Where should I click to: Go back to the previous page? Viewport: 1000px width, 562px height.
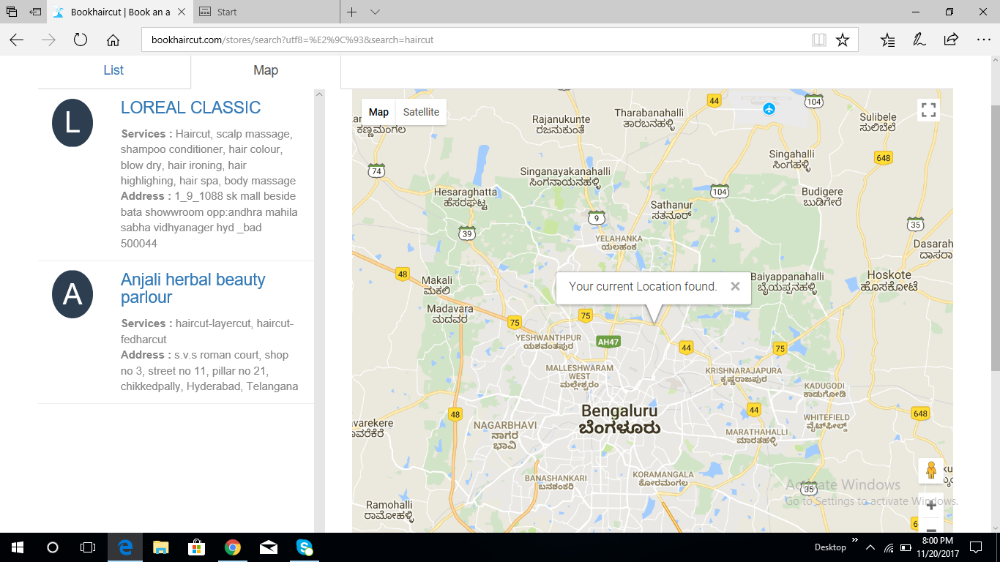pyautogui.click(x=16, y=40)
